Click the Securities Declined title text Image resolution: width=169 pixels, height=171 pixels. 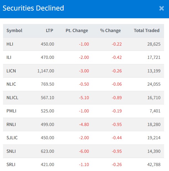tap(33, 8)
